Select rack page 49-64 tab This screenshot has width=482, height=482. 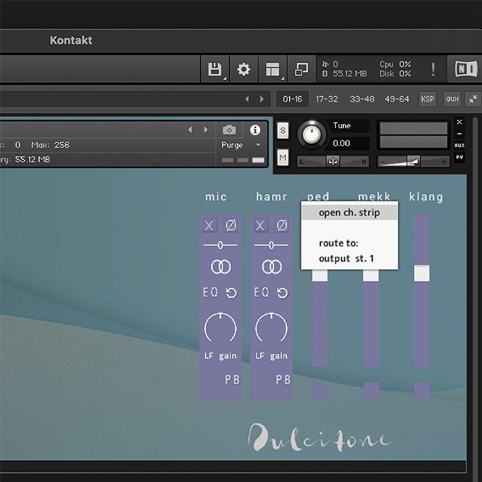(x=397, y=99)
